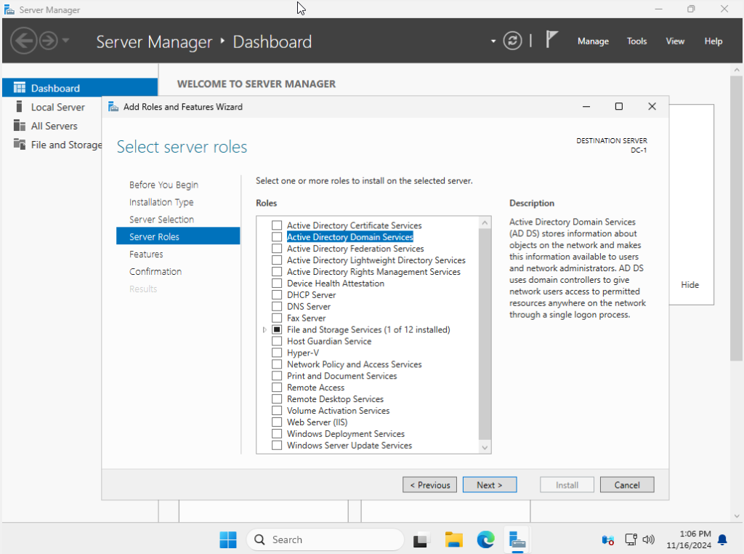The image size is (744, 554).
Task: Select All Servers in the sidebar
Action: [54, 126]
